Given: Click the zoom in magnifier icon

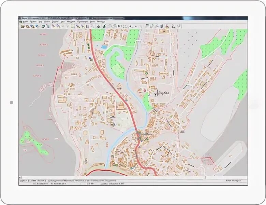Looking at the screenshot, I should [110, 26].
